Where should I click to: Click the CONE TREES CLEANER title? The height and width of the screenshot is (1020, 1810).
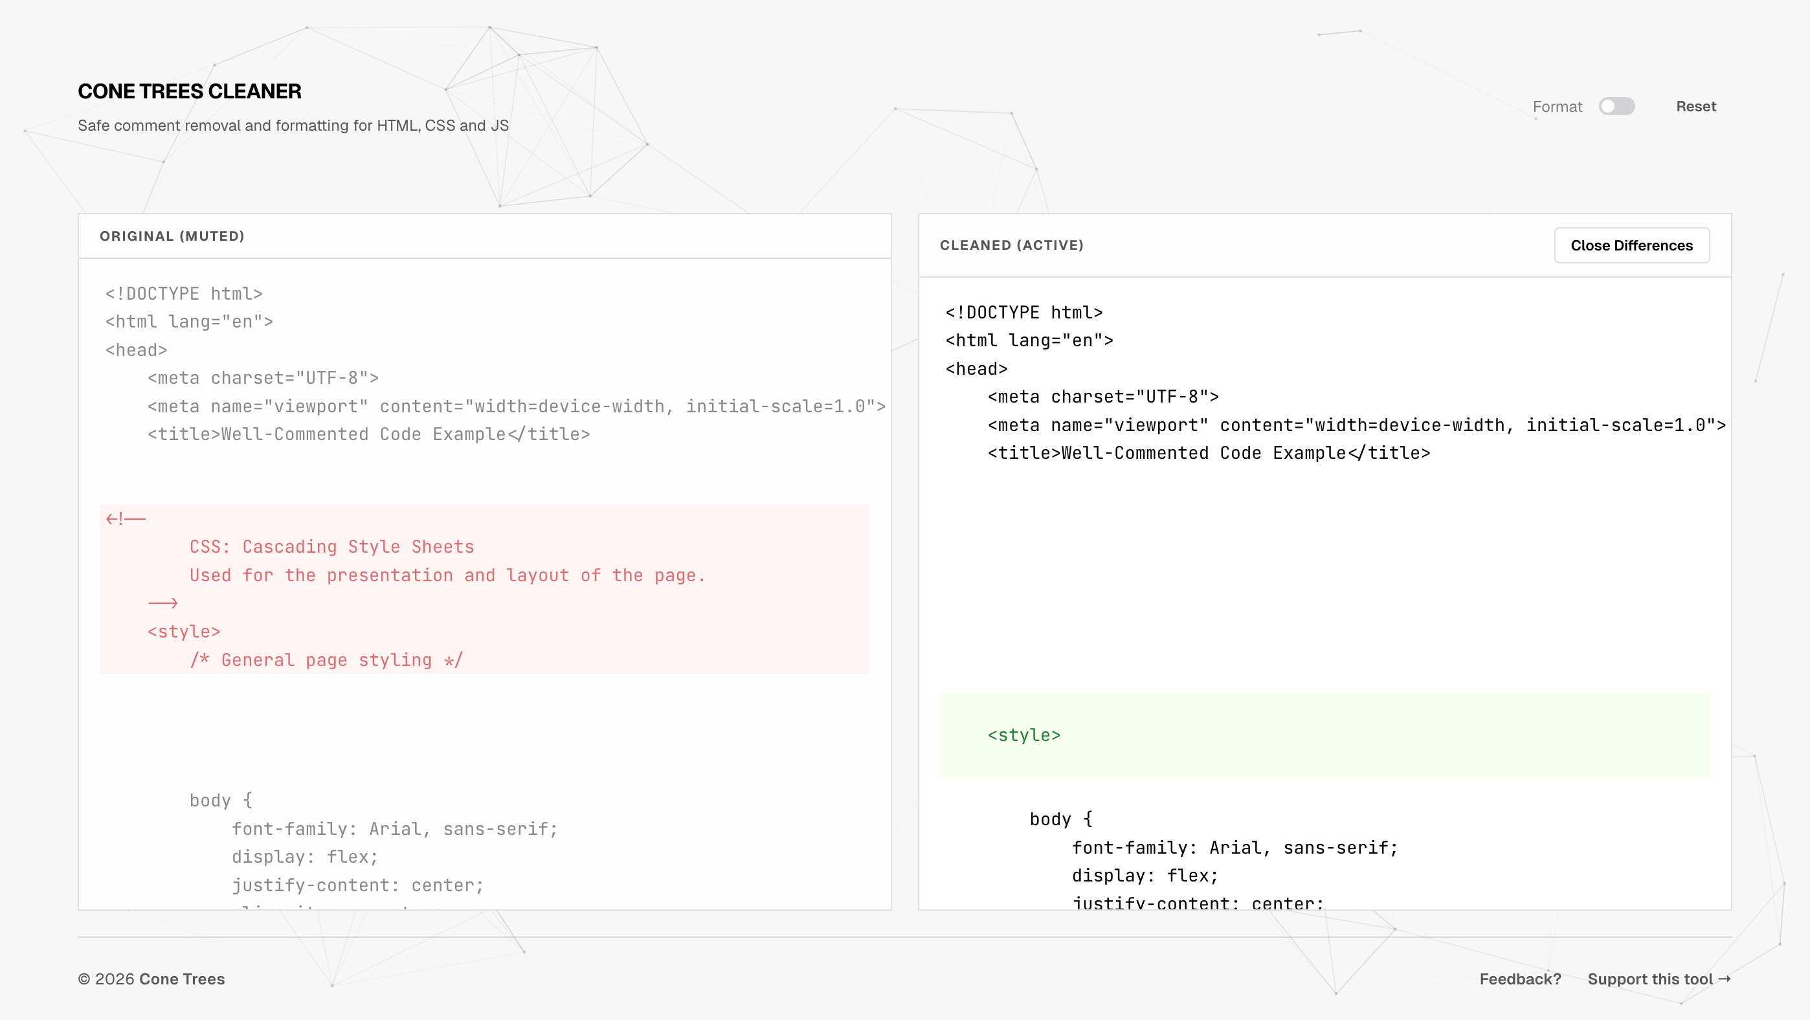tap(189, 91)
